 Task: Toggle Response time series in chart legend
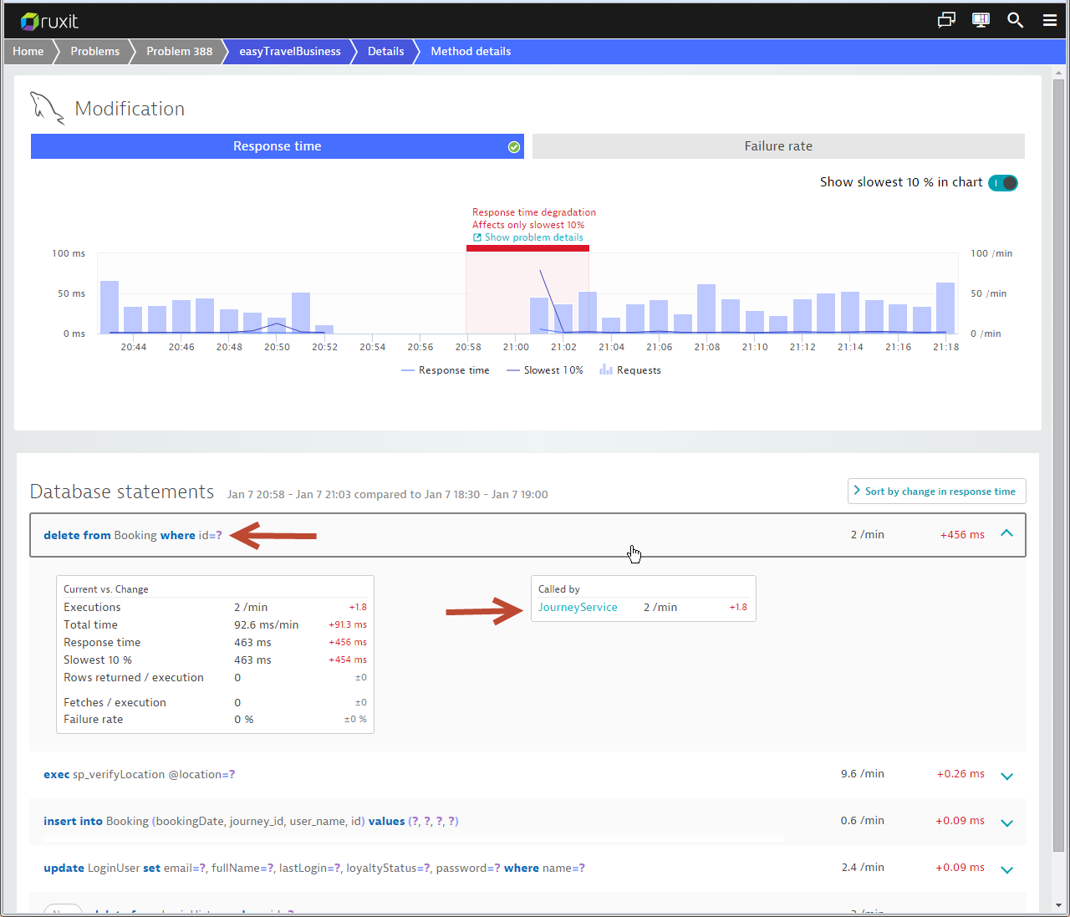tap(446, 370)
